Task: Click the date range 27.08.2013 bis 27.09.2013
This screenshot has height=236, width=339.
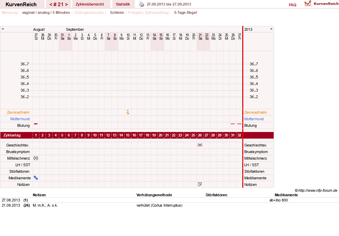Action: tap(169, 4)
